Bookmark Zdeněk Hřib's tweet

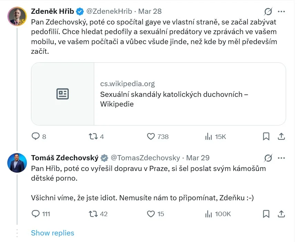[x=266, y=137]
